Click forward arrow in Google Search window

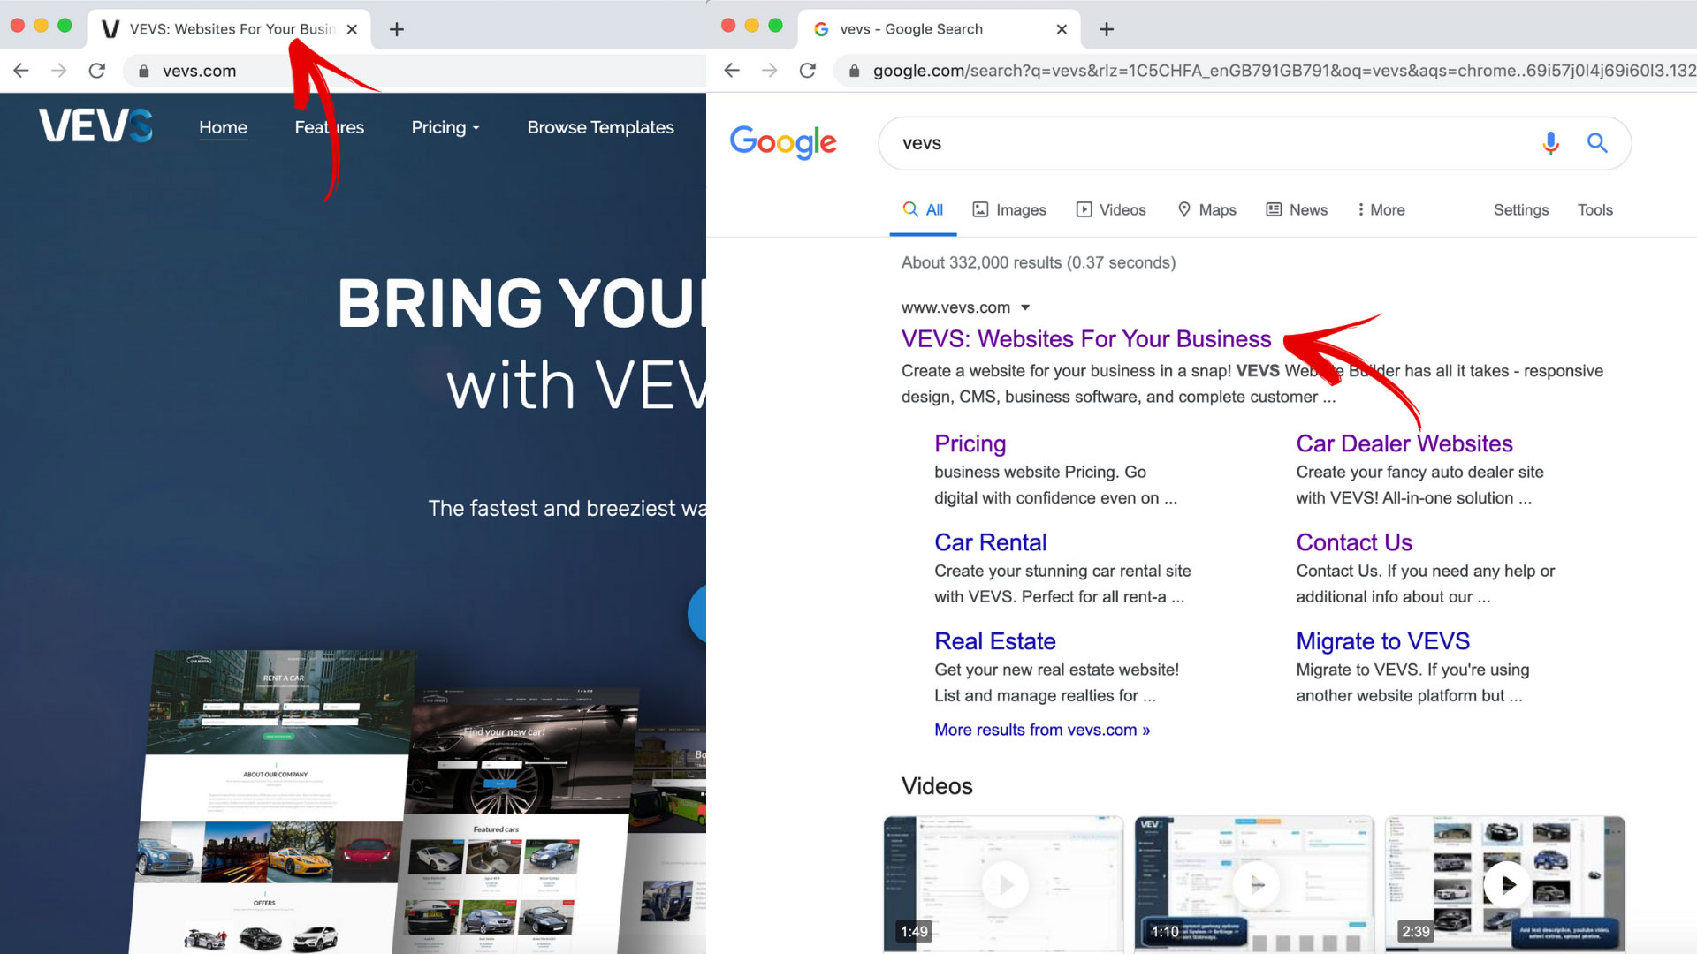pos(770,71)
